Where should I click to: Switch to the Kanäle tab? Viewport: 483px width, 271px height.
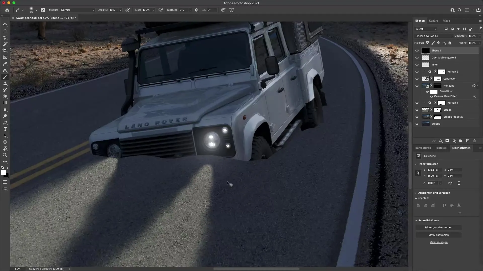coord(433,21)
